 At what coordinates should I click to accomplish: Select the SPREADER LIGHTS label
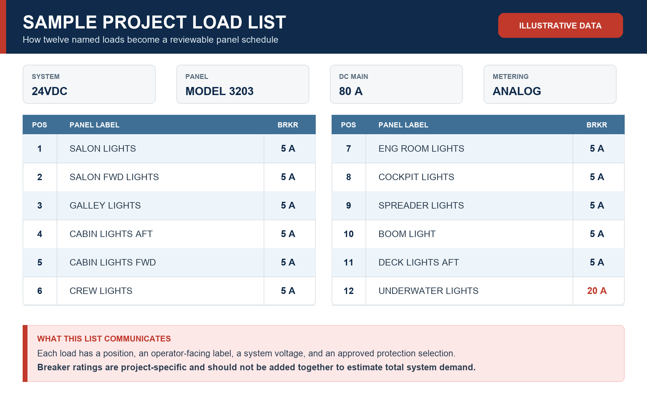pos(421,205)
